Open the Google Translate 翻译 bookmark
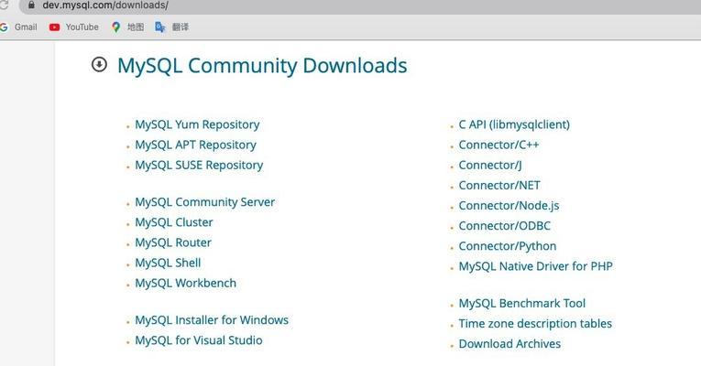 (x=172, y=27)
